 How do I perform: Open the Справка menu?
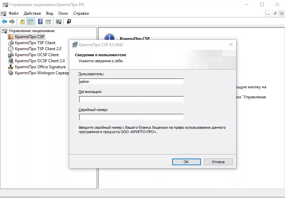point(81,13)
